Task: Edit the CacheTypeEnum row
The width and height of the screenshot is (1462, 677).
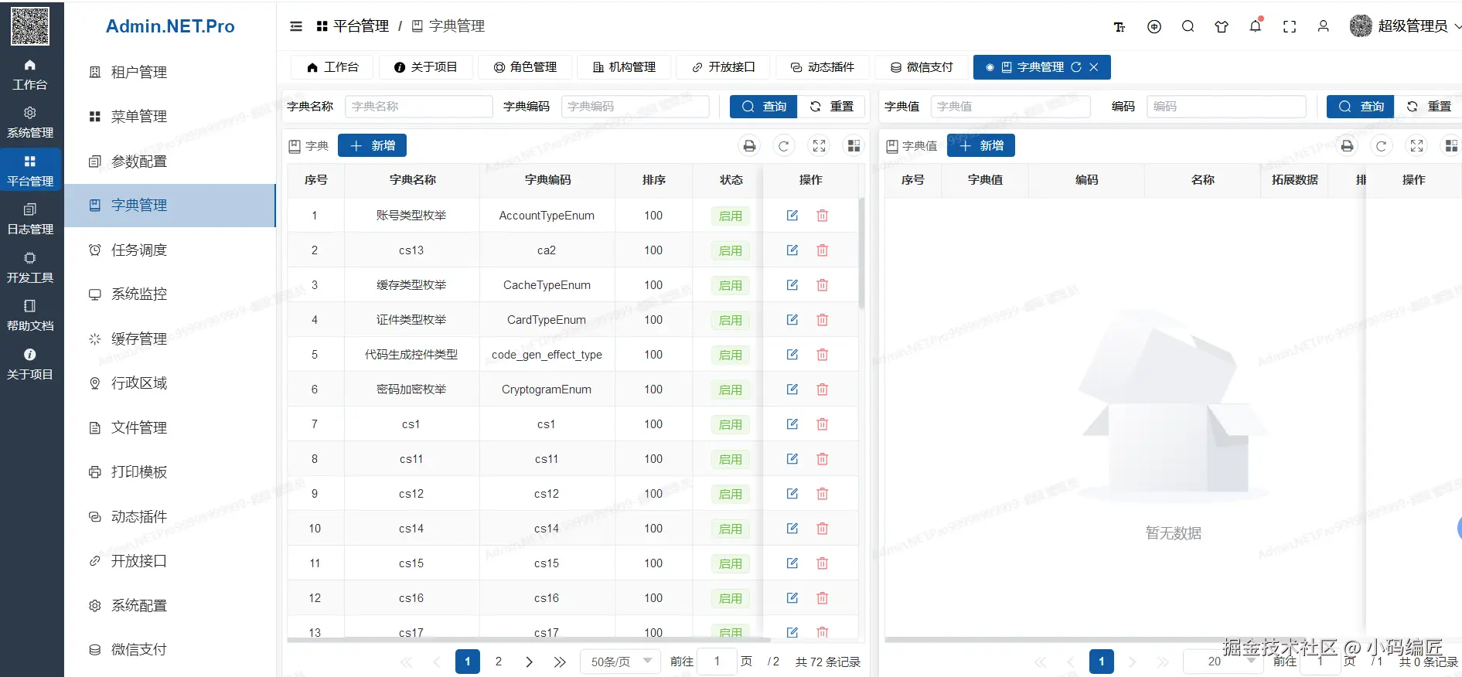Action: coord(792,285)
